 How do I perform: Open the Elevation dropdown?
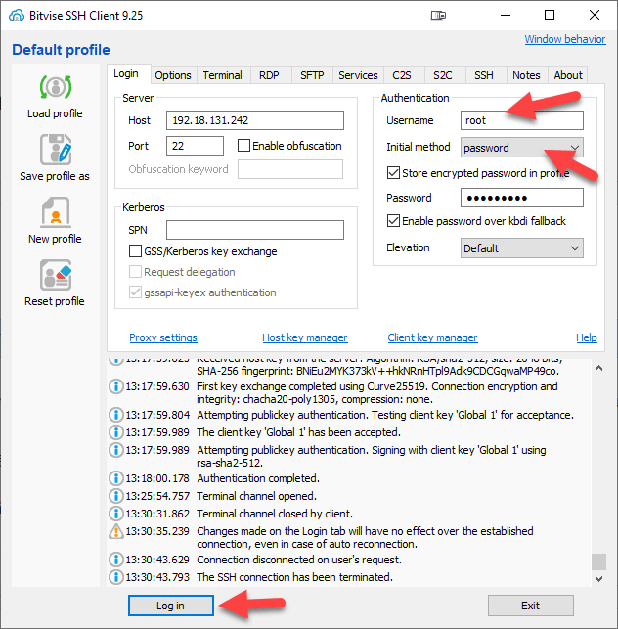522,248
